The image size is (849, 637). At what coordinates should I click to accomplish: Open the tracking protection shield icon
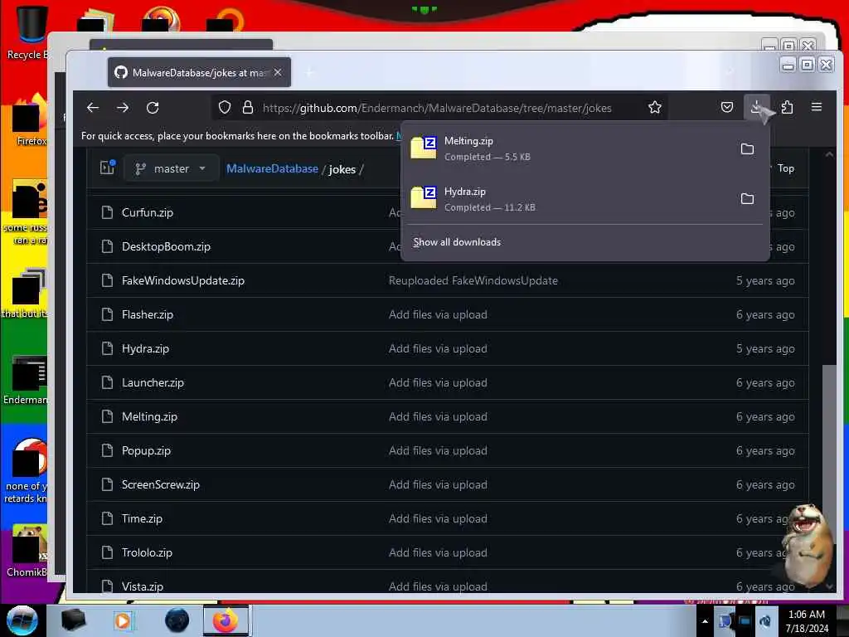click(x=225, y=108)
